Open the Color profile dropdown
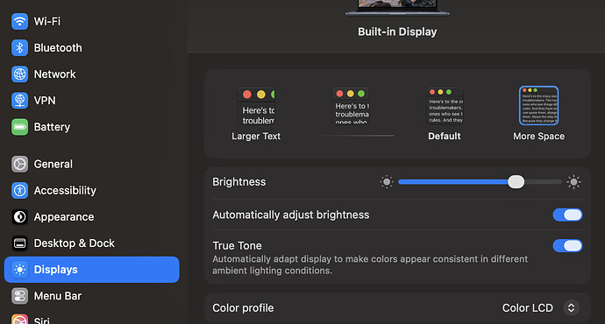 (571, 308)
